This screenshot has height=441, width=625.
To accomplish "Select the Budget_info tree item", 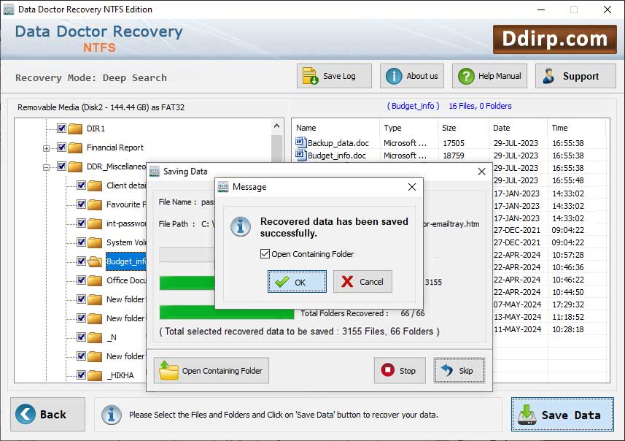I will pos(126,261).
